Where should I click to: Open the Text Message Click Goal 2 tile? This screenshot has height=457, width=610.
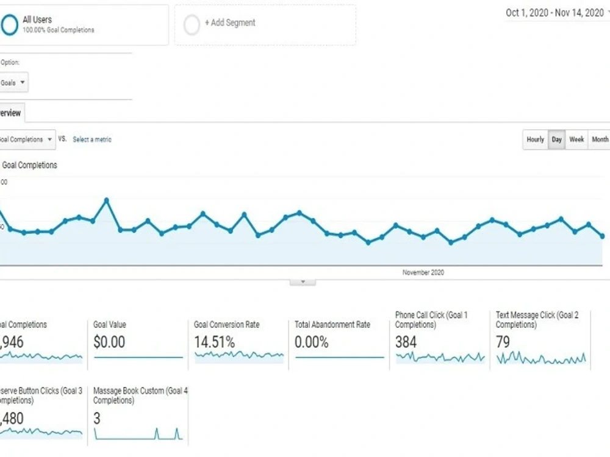point(540,339)
